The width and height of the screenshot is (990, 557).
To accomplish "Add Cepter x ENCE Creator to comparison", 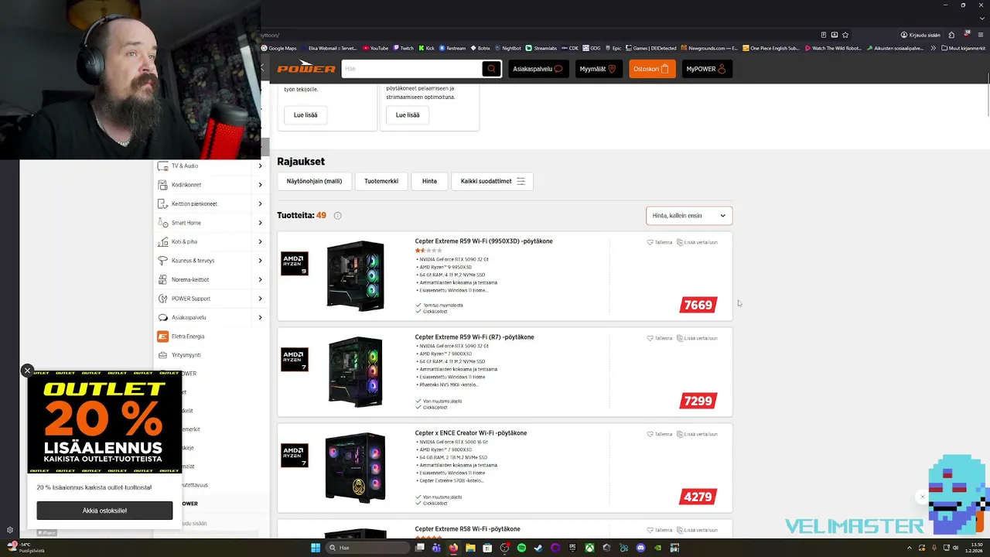I will [698, 434].
